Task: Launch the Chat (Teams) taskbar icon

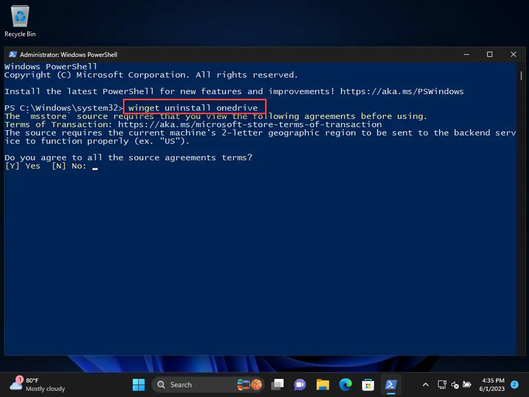Action: 300,385
